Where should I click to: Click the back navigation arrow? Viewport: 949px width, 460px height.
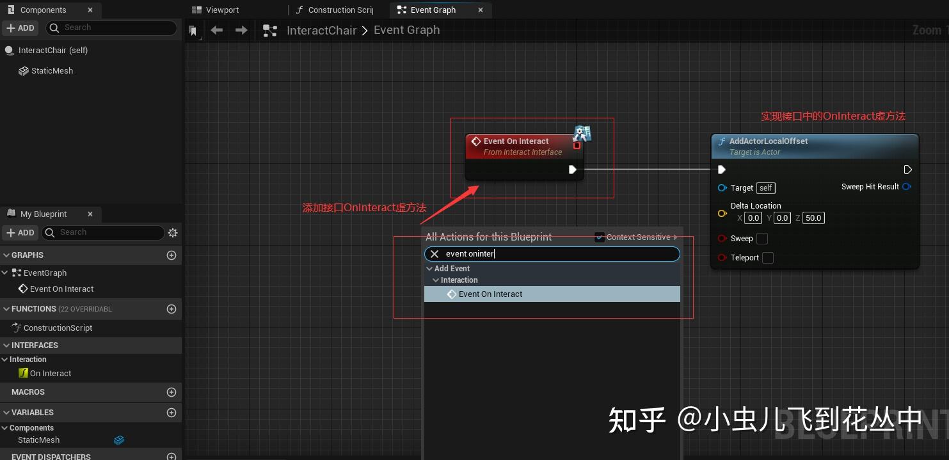(216, 30)
